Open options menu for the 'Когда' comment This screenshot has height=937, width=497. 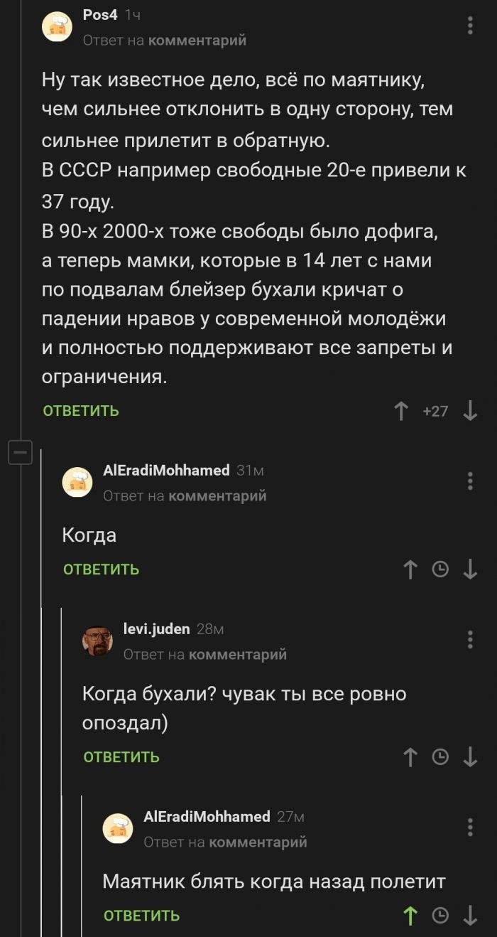(469, 481)
